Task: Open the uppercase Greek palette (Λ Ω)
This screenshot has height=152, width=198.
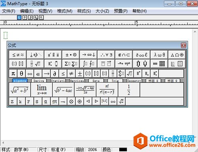Action: point(177,55)
